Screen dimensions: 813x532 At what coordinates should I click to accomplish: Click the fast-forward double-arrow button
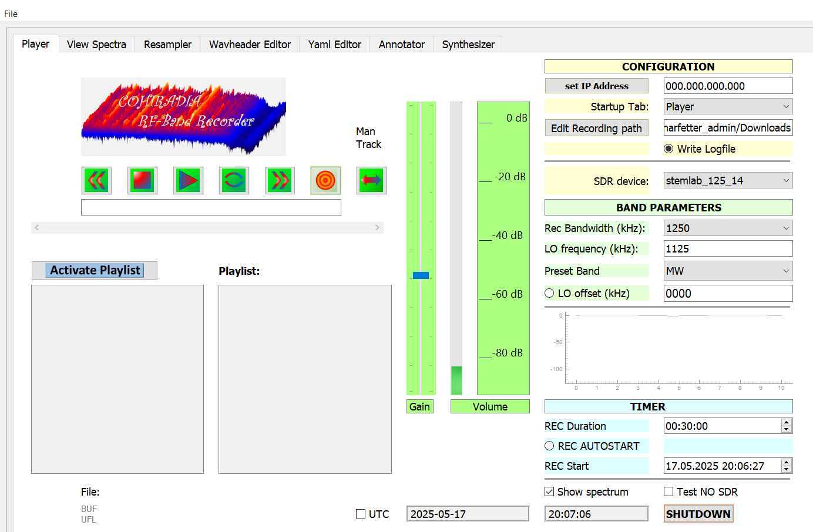(x=280, y=180)
